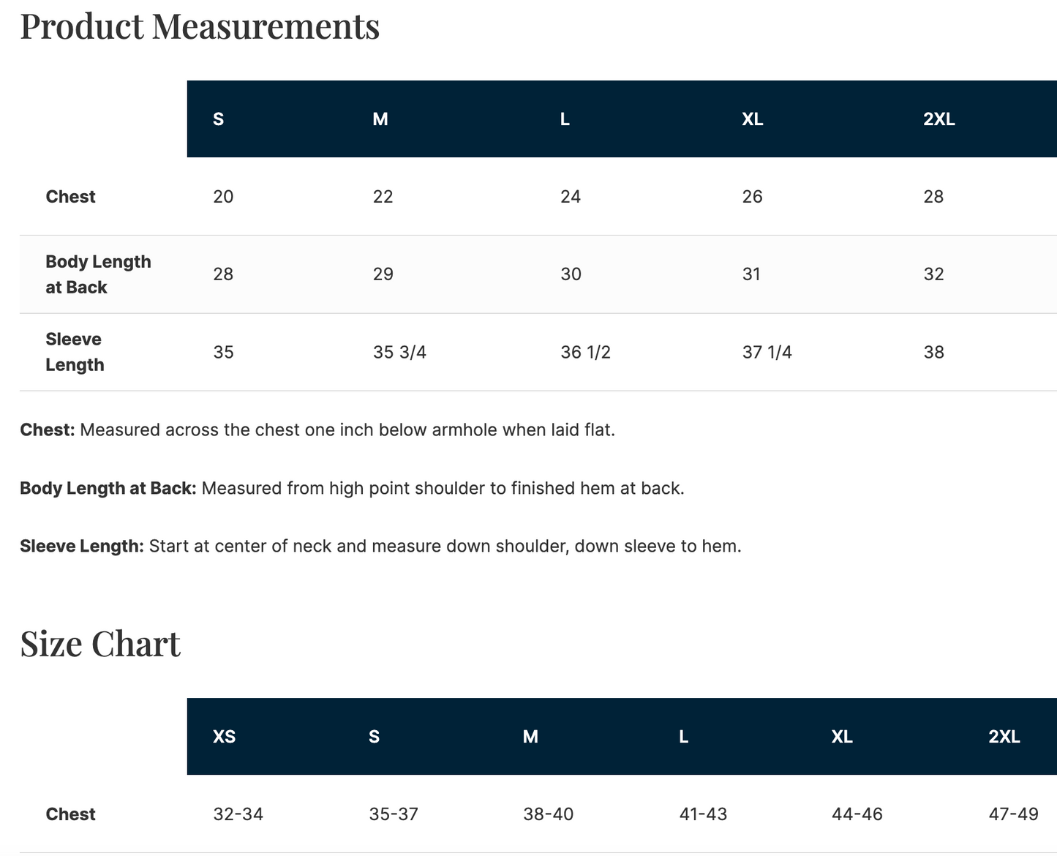Click the "Start at center of neck" description

[445, 547]
